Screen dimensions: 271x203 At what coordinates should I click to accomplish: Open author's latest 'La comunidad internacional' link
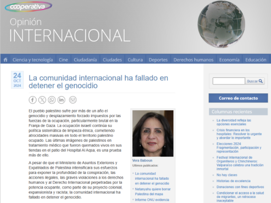click(152, 178)
